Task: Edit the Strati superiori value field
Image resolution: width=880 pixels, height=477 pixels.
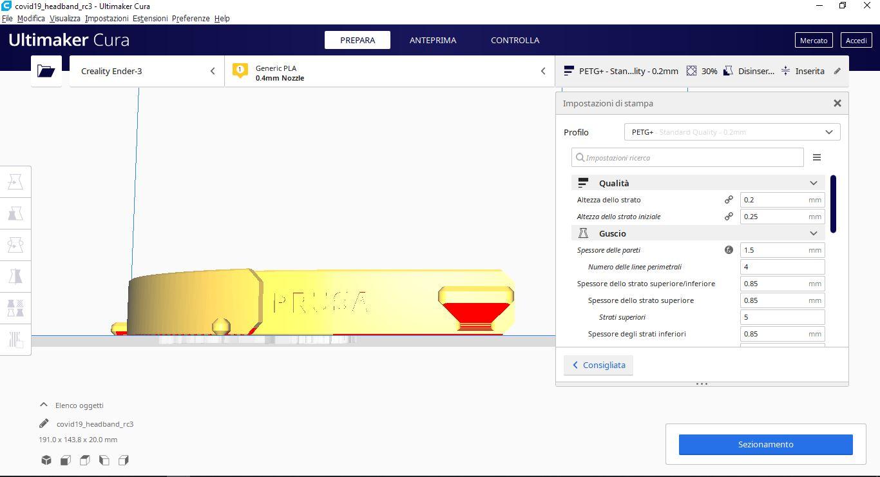Action: [x=783, y=317]
